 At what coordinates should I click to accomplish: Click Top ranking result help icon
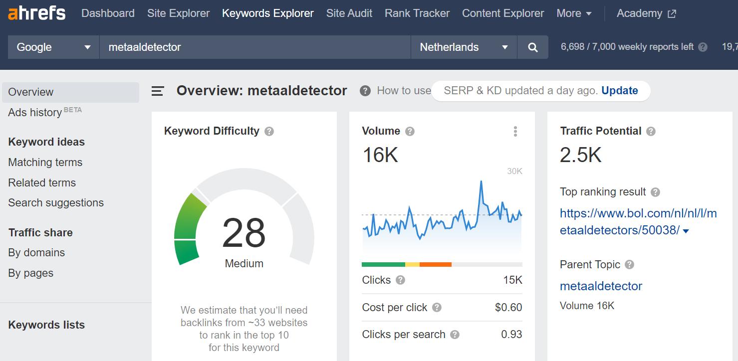[656, 192]
